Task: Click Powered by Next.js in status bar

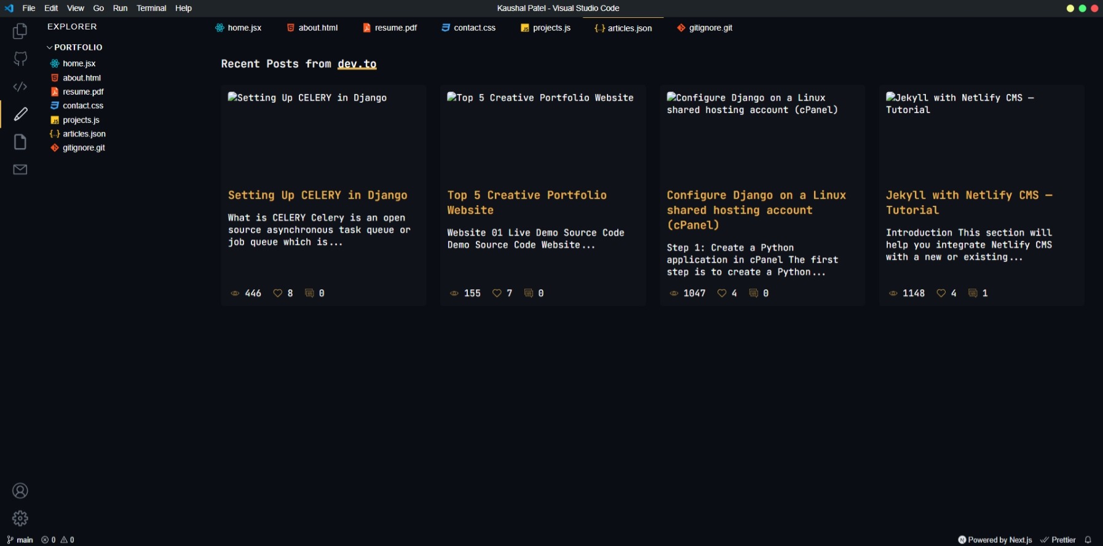Action: [995, 540]
